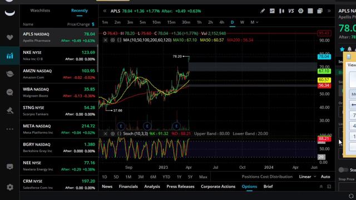Select the 5m timeframe
Viewport: 356px width, 200px height.
142,22
